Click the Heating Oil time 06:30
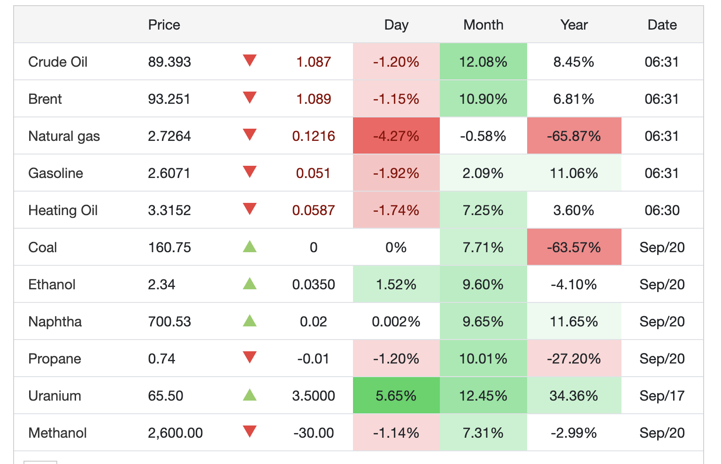This screenshot has height=464, width=721. [662, 210]
